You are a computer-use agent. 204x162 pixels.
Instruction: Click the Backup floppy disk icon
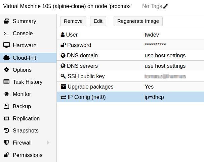[x=6, y=106]
